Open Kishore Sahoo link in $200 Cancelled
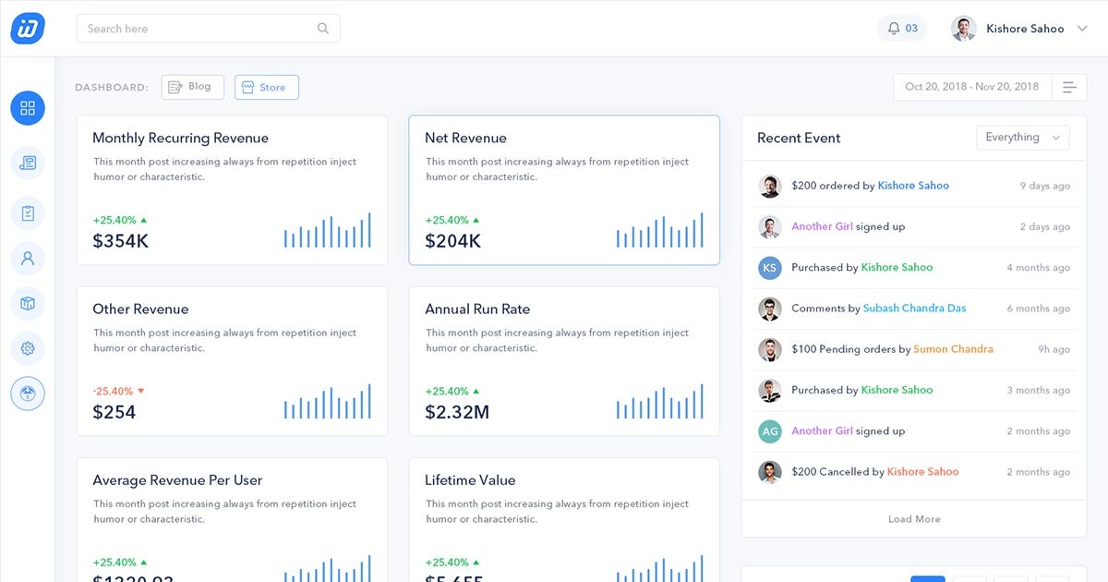The image size is (1108, 582). click(x=922, y=472)
